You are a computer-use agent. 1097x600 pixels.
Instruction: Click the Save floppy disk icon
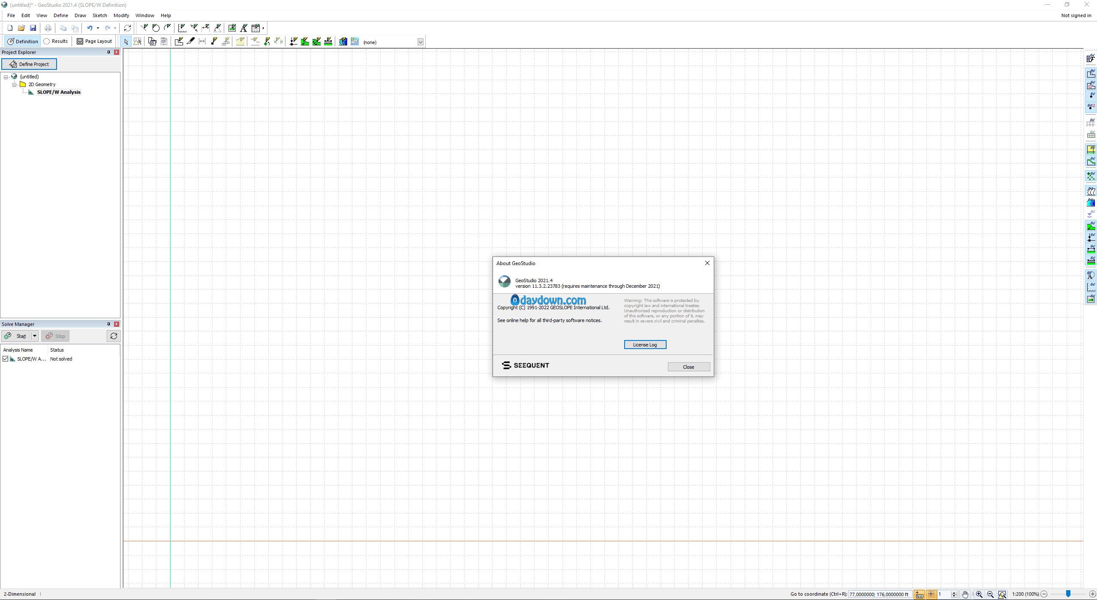[x=33, y=28]
